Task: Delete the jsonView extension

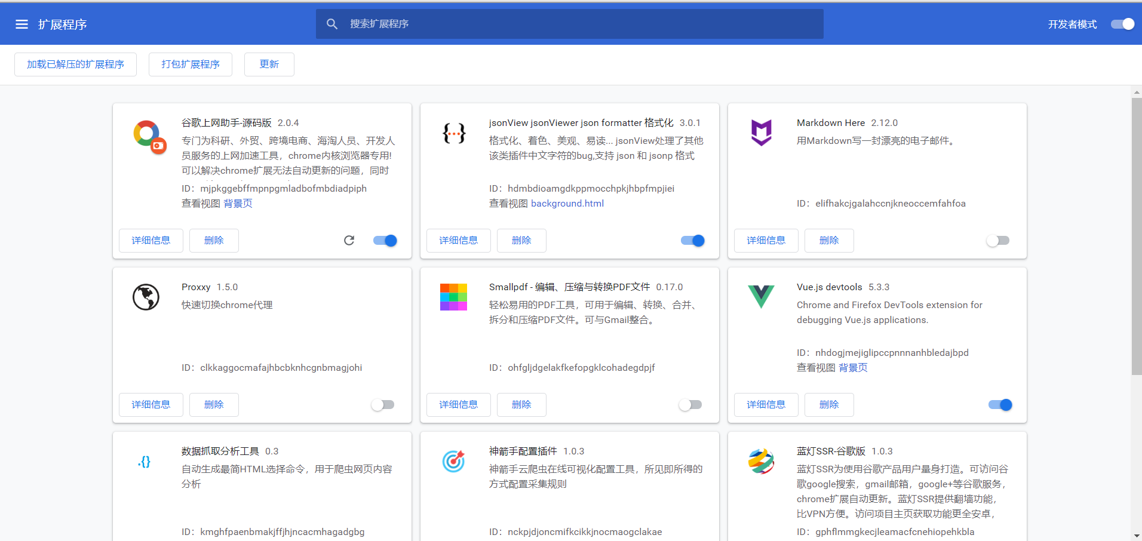Action: coord(521,241)
